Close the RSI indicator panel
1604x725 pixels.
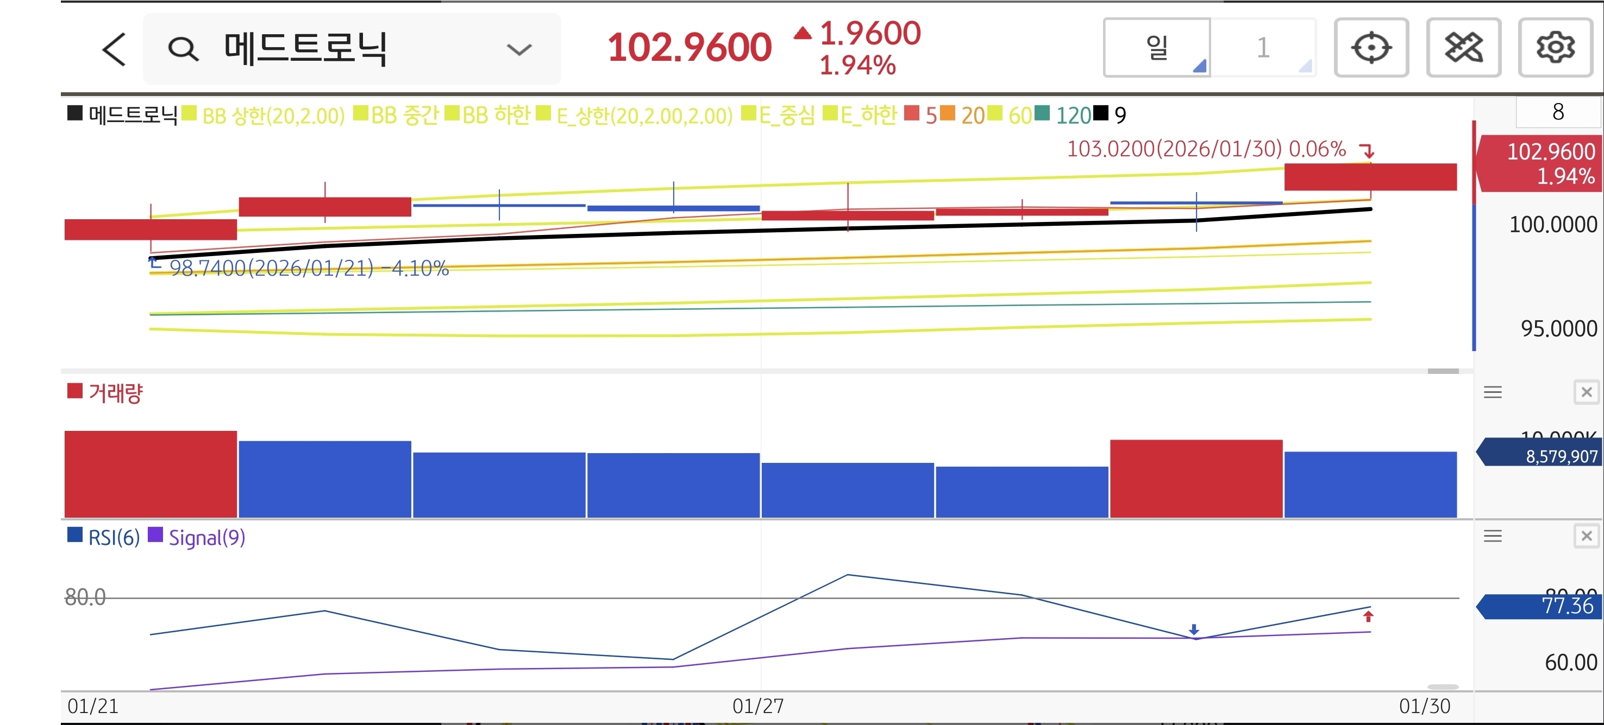click(1586, 536)
